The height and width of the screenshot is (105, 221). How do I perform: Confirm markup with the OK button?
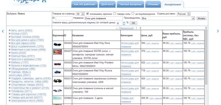[x=133, y=23]
